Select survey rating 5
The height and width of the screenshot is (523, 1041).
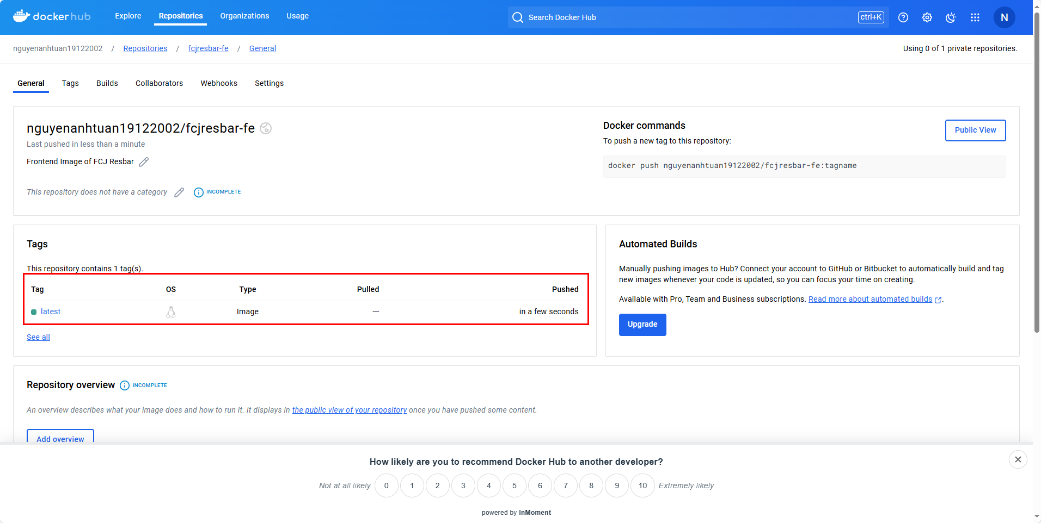[x=515, y=485]
